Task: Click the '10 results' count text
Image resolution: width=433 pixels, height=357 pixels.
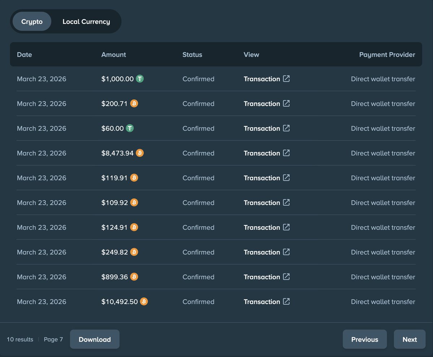Action: pos(20,339)
